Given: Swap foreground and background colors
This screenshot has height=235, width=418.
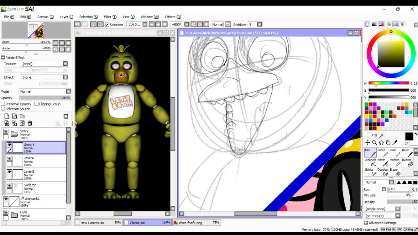Looking at the screenshot, I should pyautogui.click(x=416, y=134).
